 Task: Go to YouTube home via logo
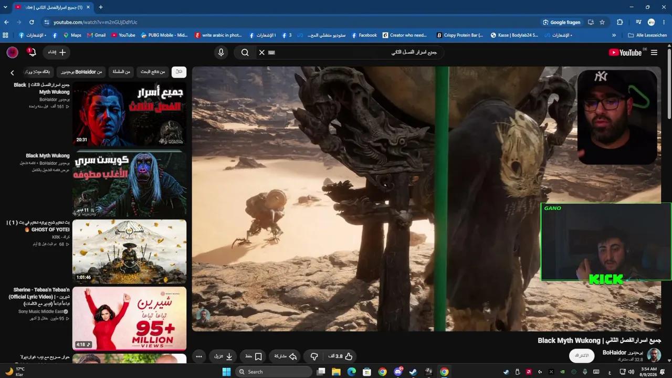point(625,52)
